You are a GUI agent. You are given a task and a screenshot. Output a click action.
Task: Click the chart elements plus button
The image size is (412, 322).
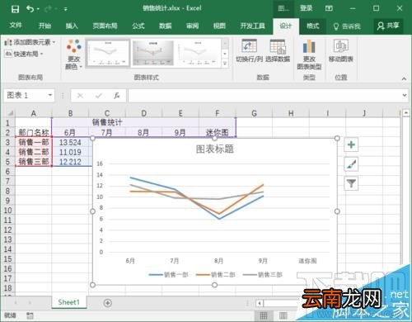coord(351,144)
